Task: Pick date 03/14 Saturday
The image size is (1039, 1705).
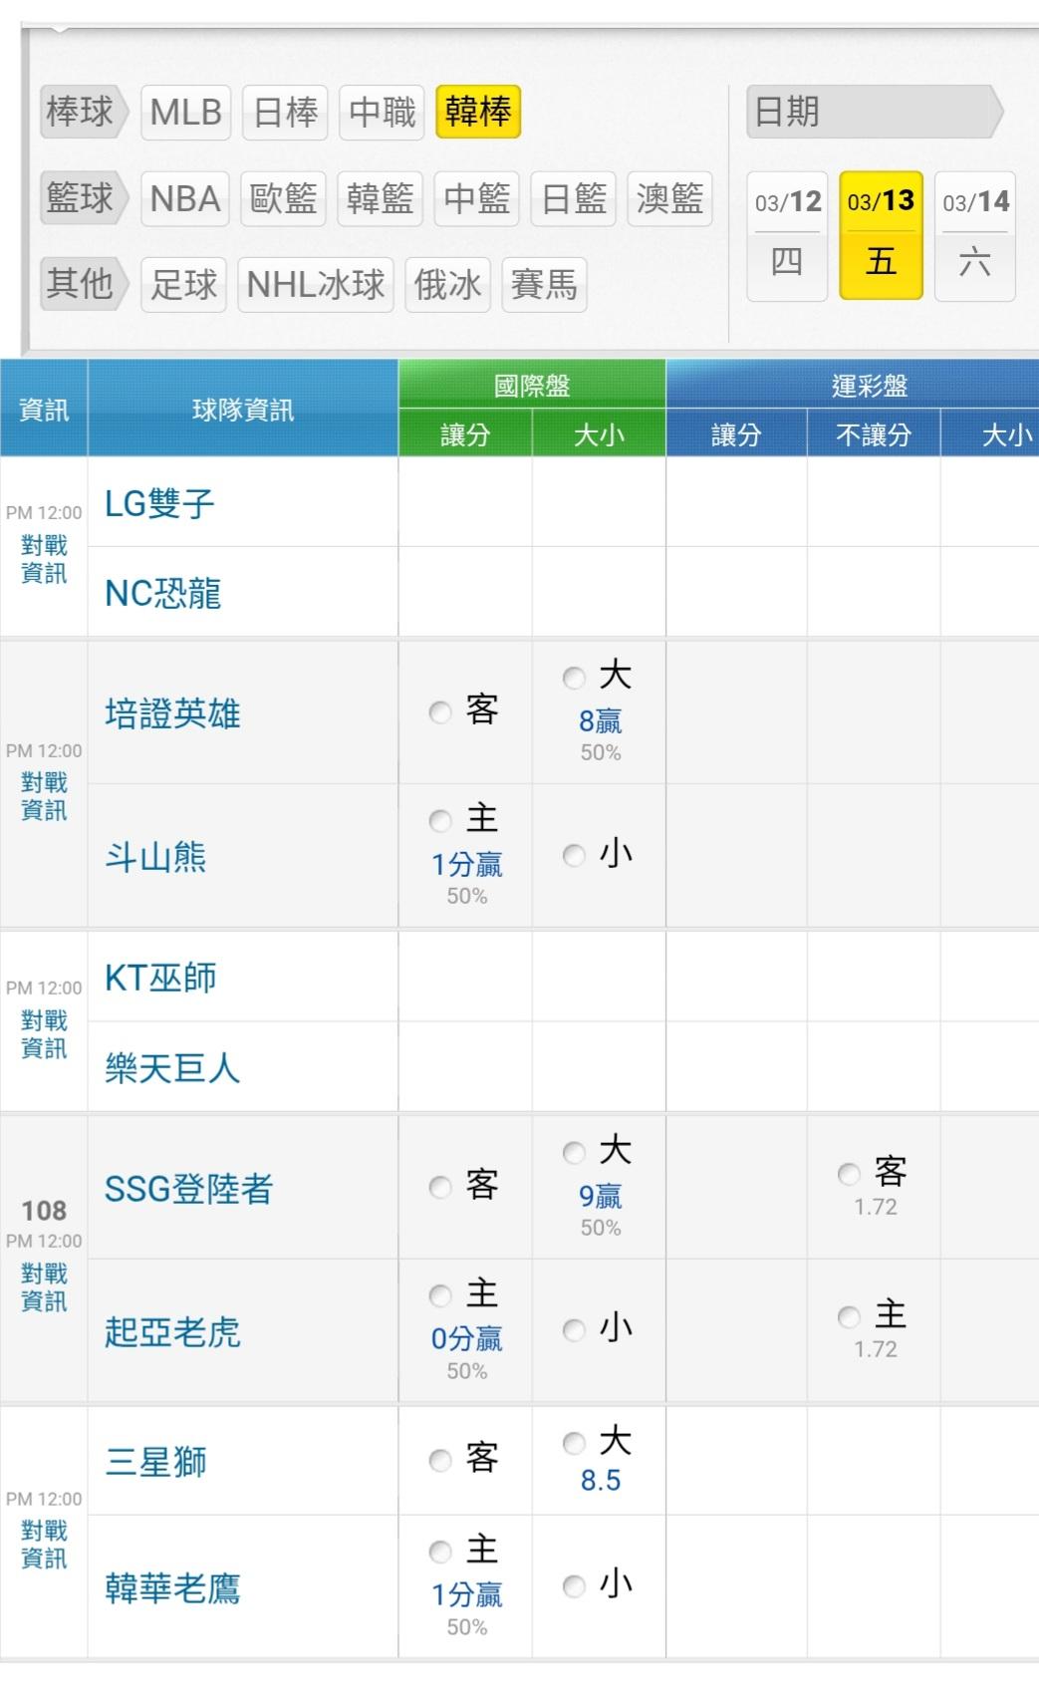Action: 974,235
